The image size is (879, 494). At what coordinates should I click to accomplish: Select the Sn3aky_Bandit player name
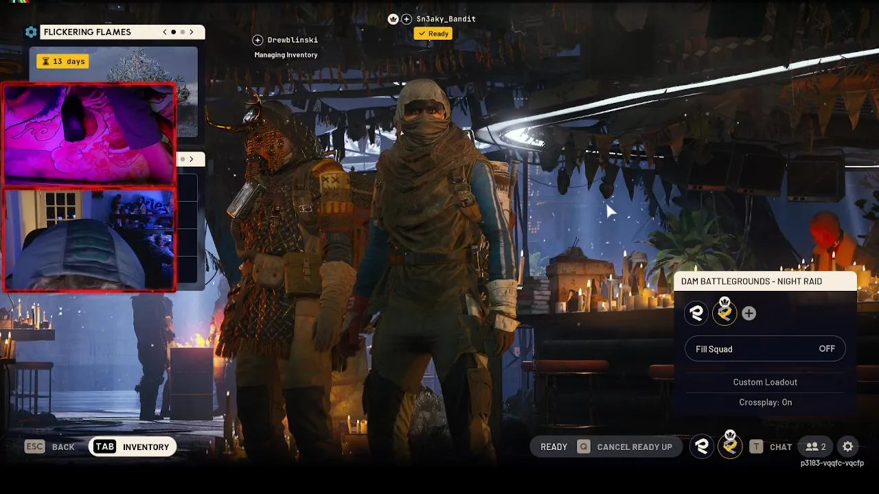click(446, 19)
